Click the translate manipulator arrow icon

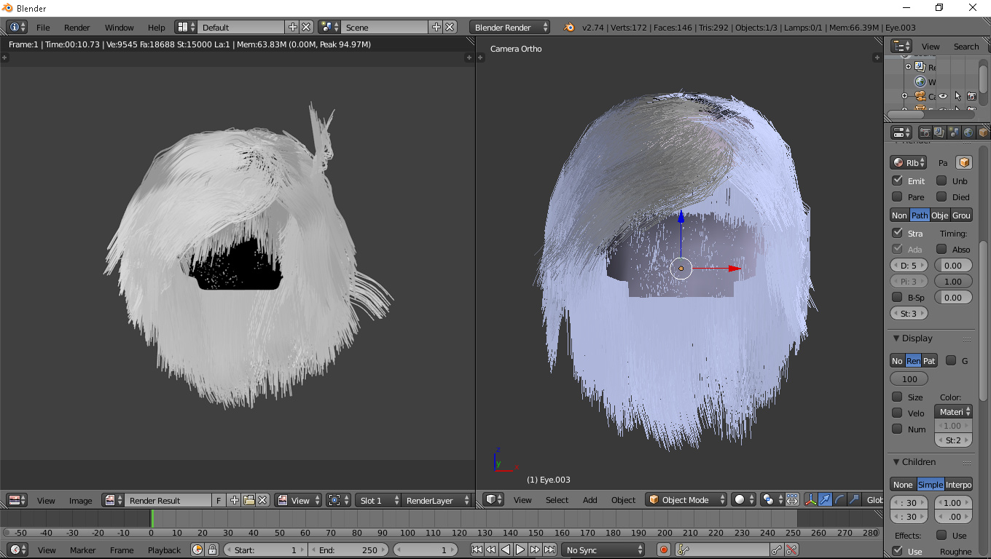click(825, 500)
